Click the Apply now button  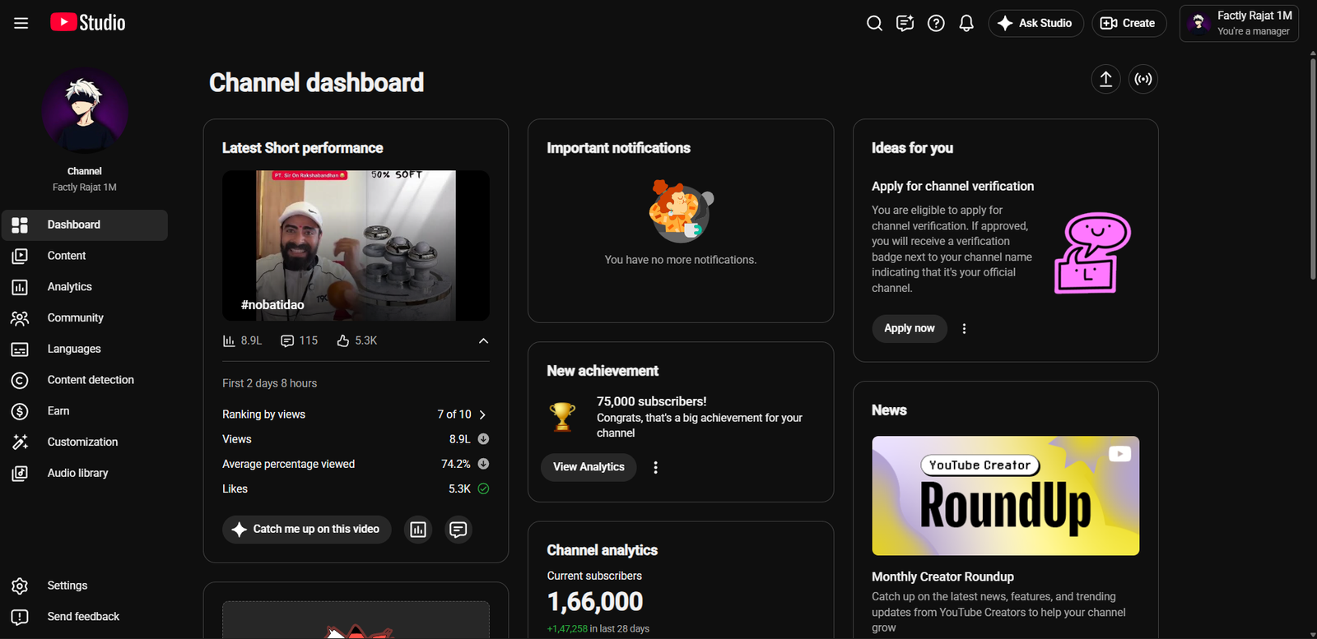coord(910,328)
